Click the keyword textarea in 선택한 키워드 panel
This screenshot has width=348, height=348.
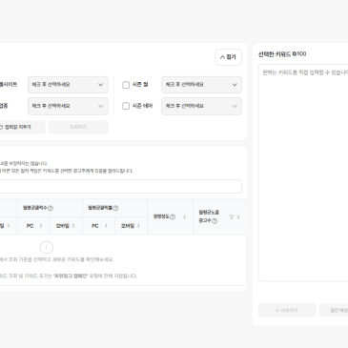303,173
